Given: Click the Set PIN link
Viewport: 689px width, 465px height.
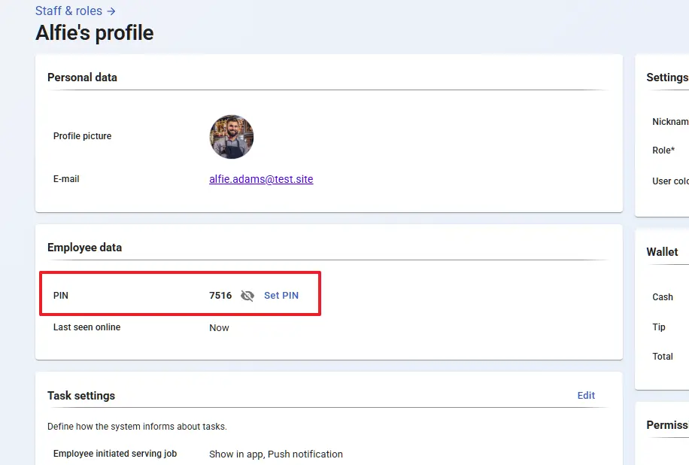Looking at the screenshot, I should pyautogui.click(x=281, y=296).
